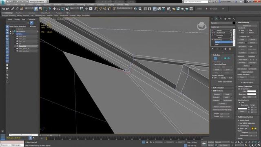Click the Align tool icon
261x147 pixels.
coord(140,9)
